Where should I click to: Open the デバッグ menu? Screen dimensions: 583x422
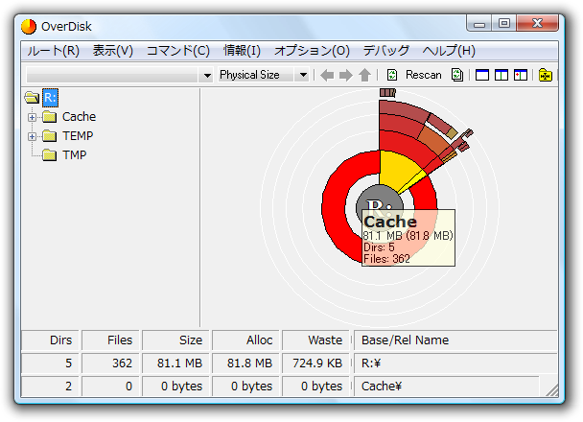click(385, 51)
